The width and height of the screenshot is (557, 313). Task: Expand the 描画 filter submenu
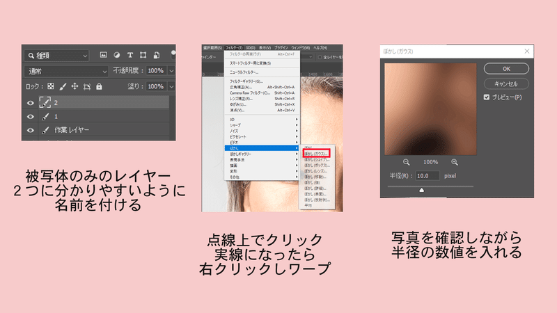pyautogui.click(x=262, y=166)
